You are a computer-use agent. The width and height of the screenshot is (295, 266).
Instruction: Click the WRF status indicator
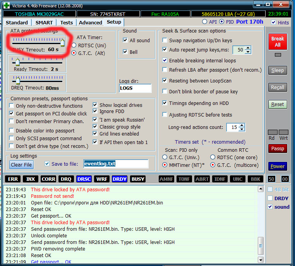tap(102, 179)
